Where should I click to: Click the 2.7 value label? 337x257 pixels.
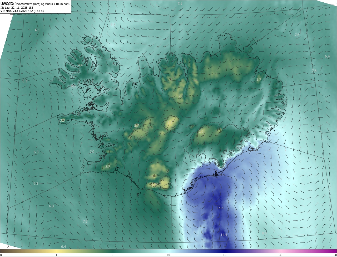coord(137,125)
